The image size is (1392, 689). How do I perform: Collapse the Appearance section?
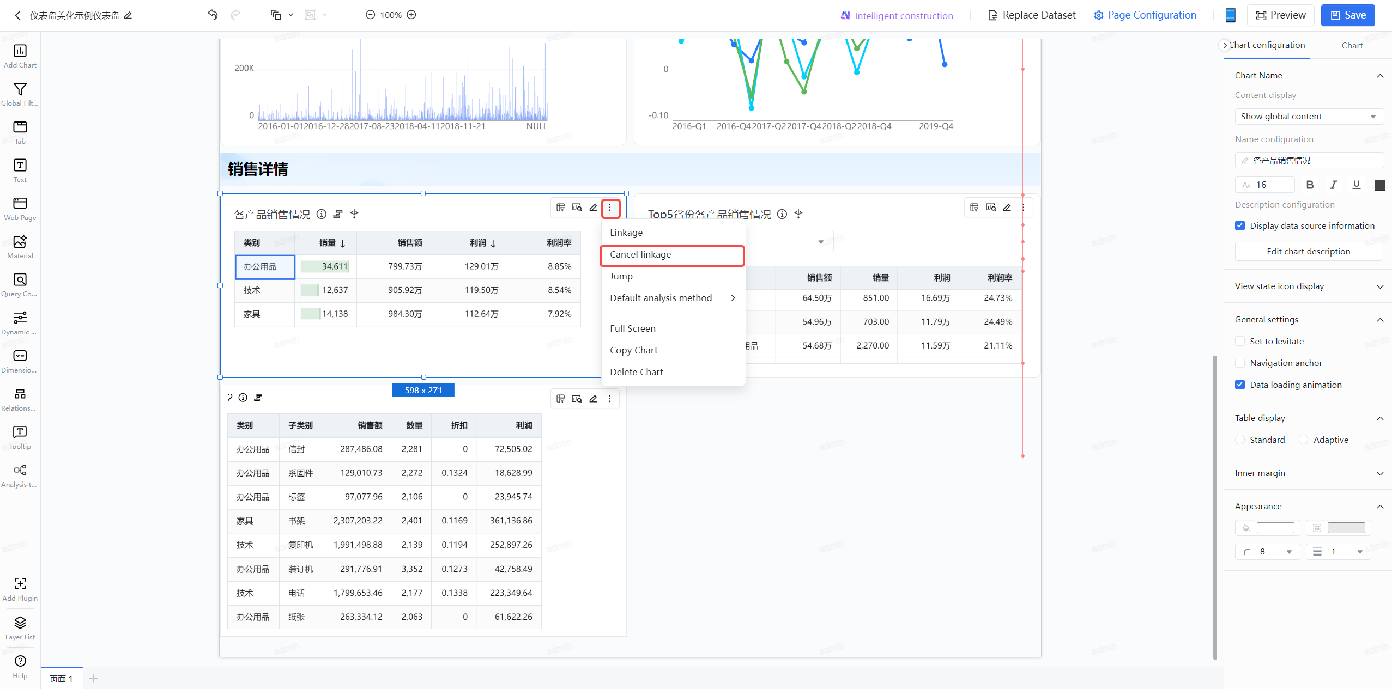pyautogui.click(x=1380, y=507)
